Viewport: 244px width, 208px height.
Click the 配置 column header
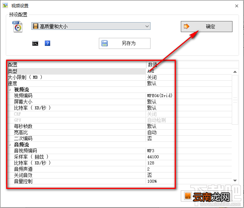(77, 65)
